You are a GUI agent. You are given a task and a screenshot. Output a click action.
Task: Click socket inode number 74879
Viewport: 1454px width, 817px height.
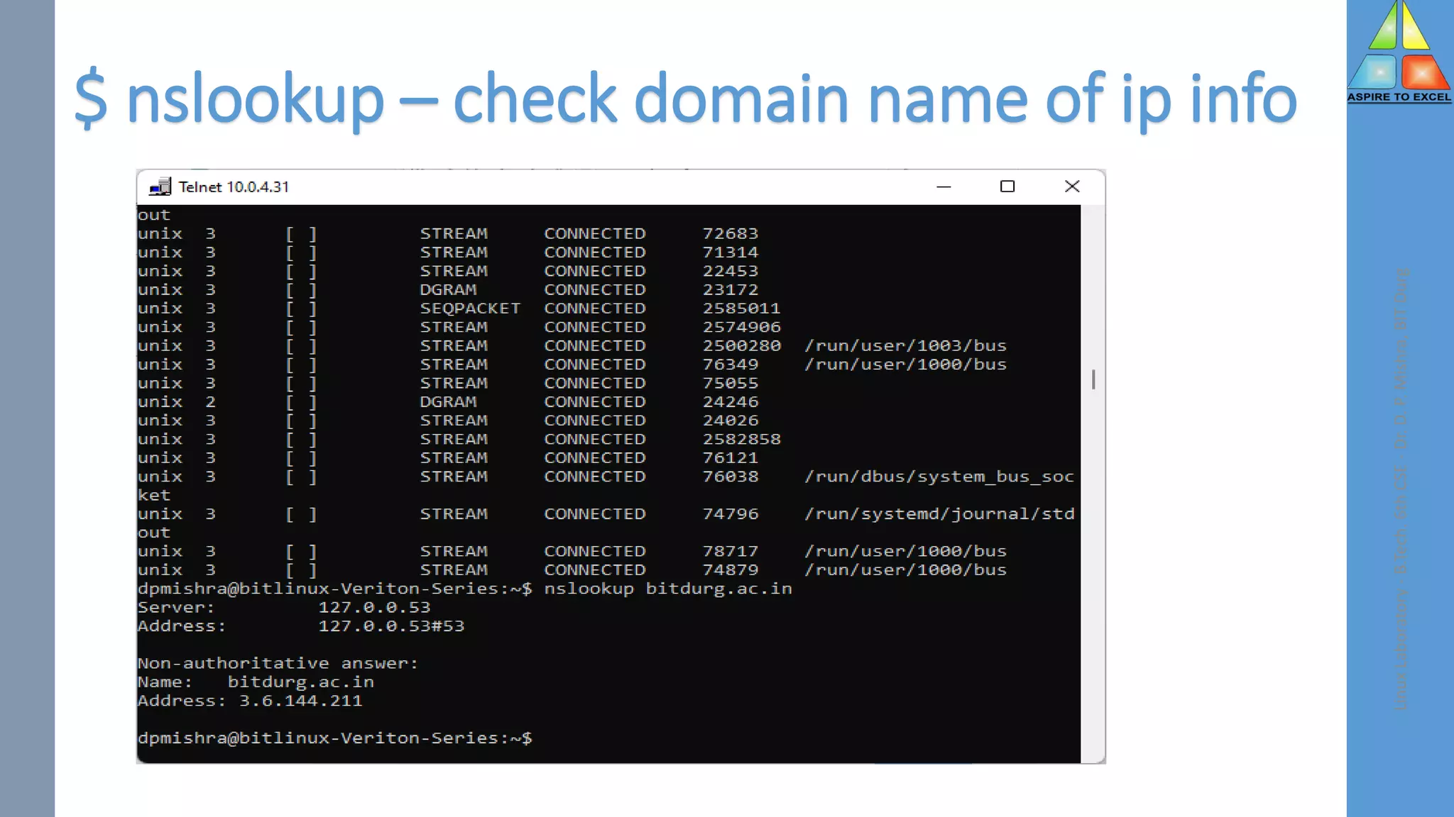click(x=731, y=569)
